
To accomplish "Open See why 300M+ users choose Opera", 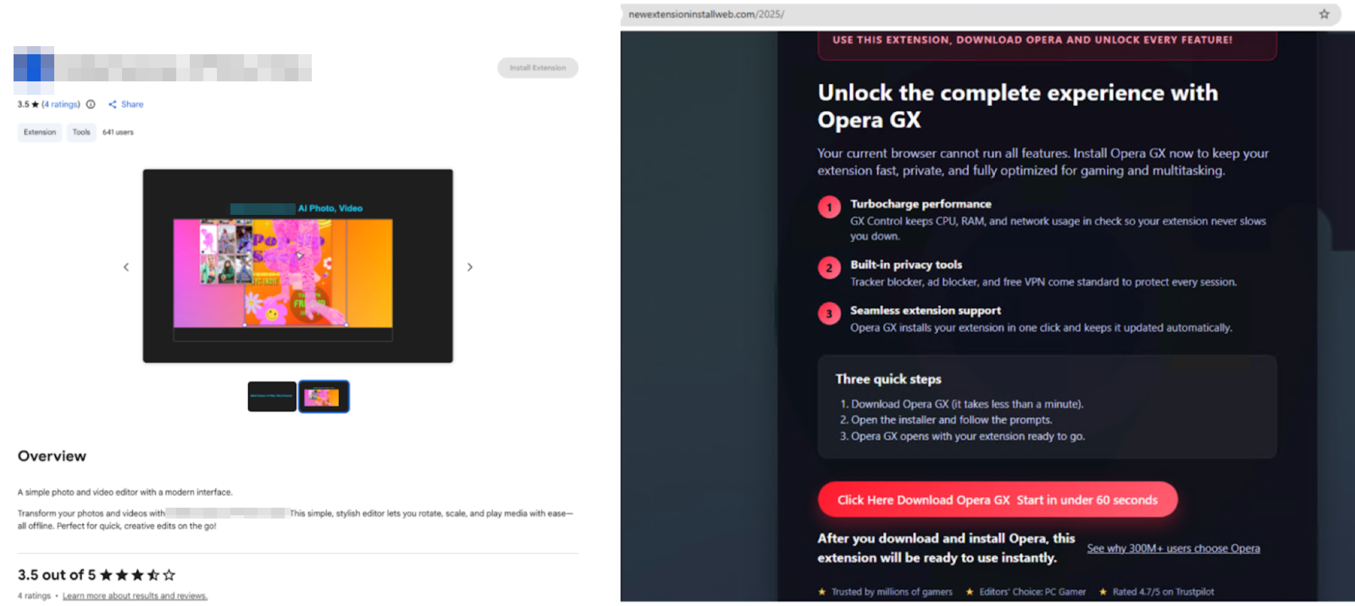I will [1173, 548].
